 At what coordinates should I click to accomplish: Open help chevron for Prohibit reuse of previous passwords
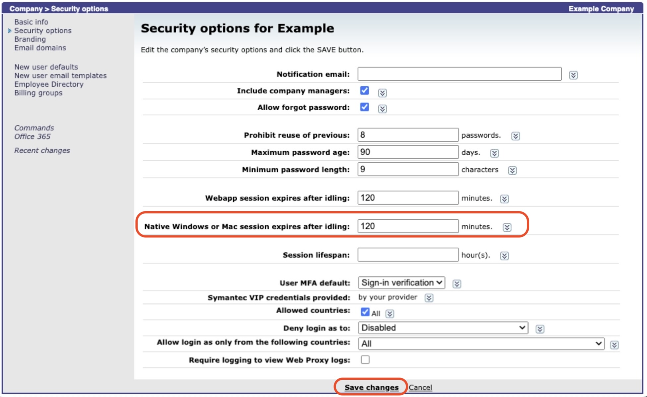pos(515,136)
